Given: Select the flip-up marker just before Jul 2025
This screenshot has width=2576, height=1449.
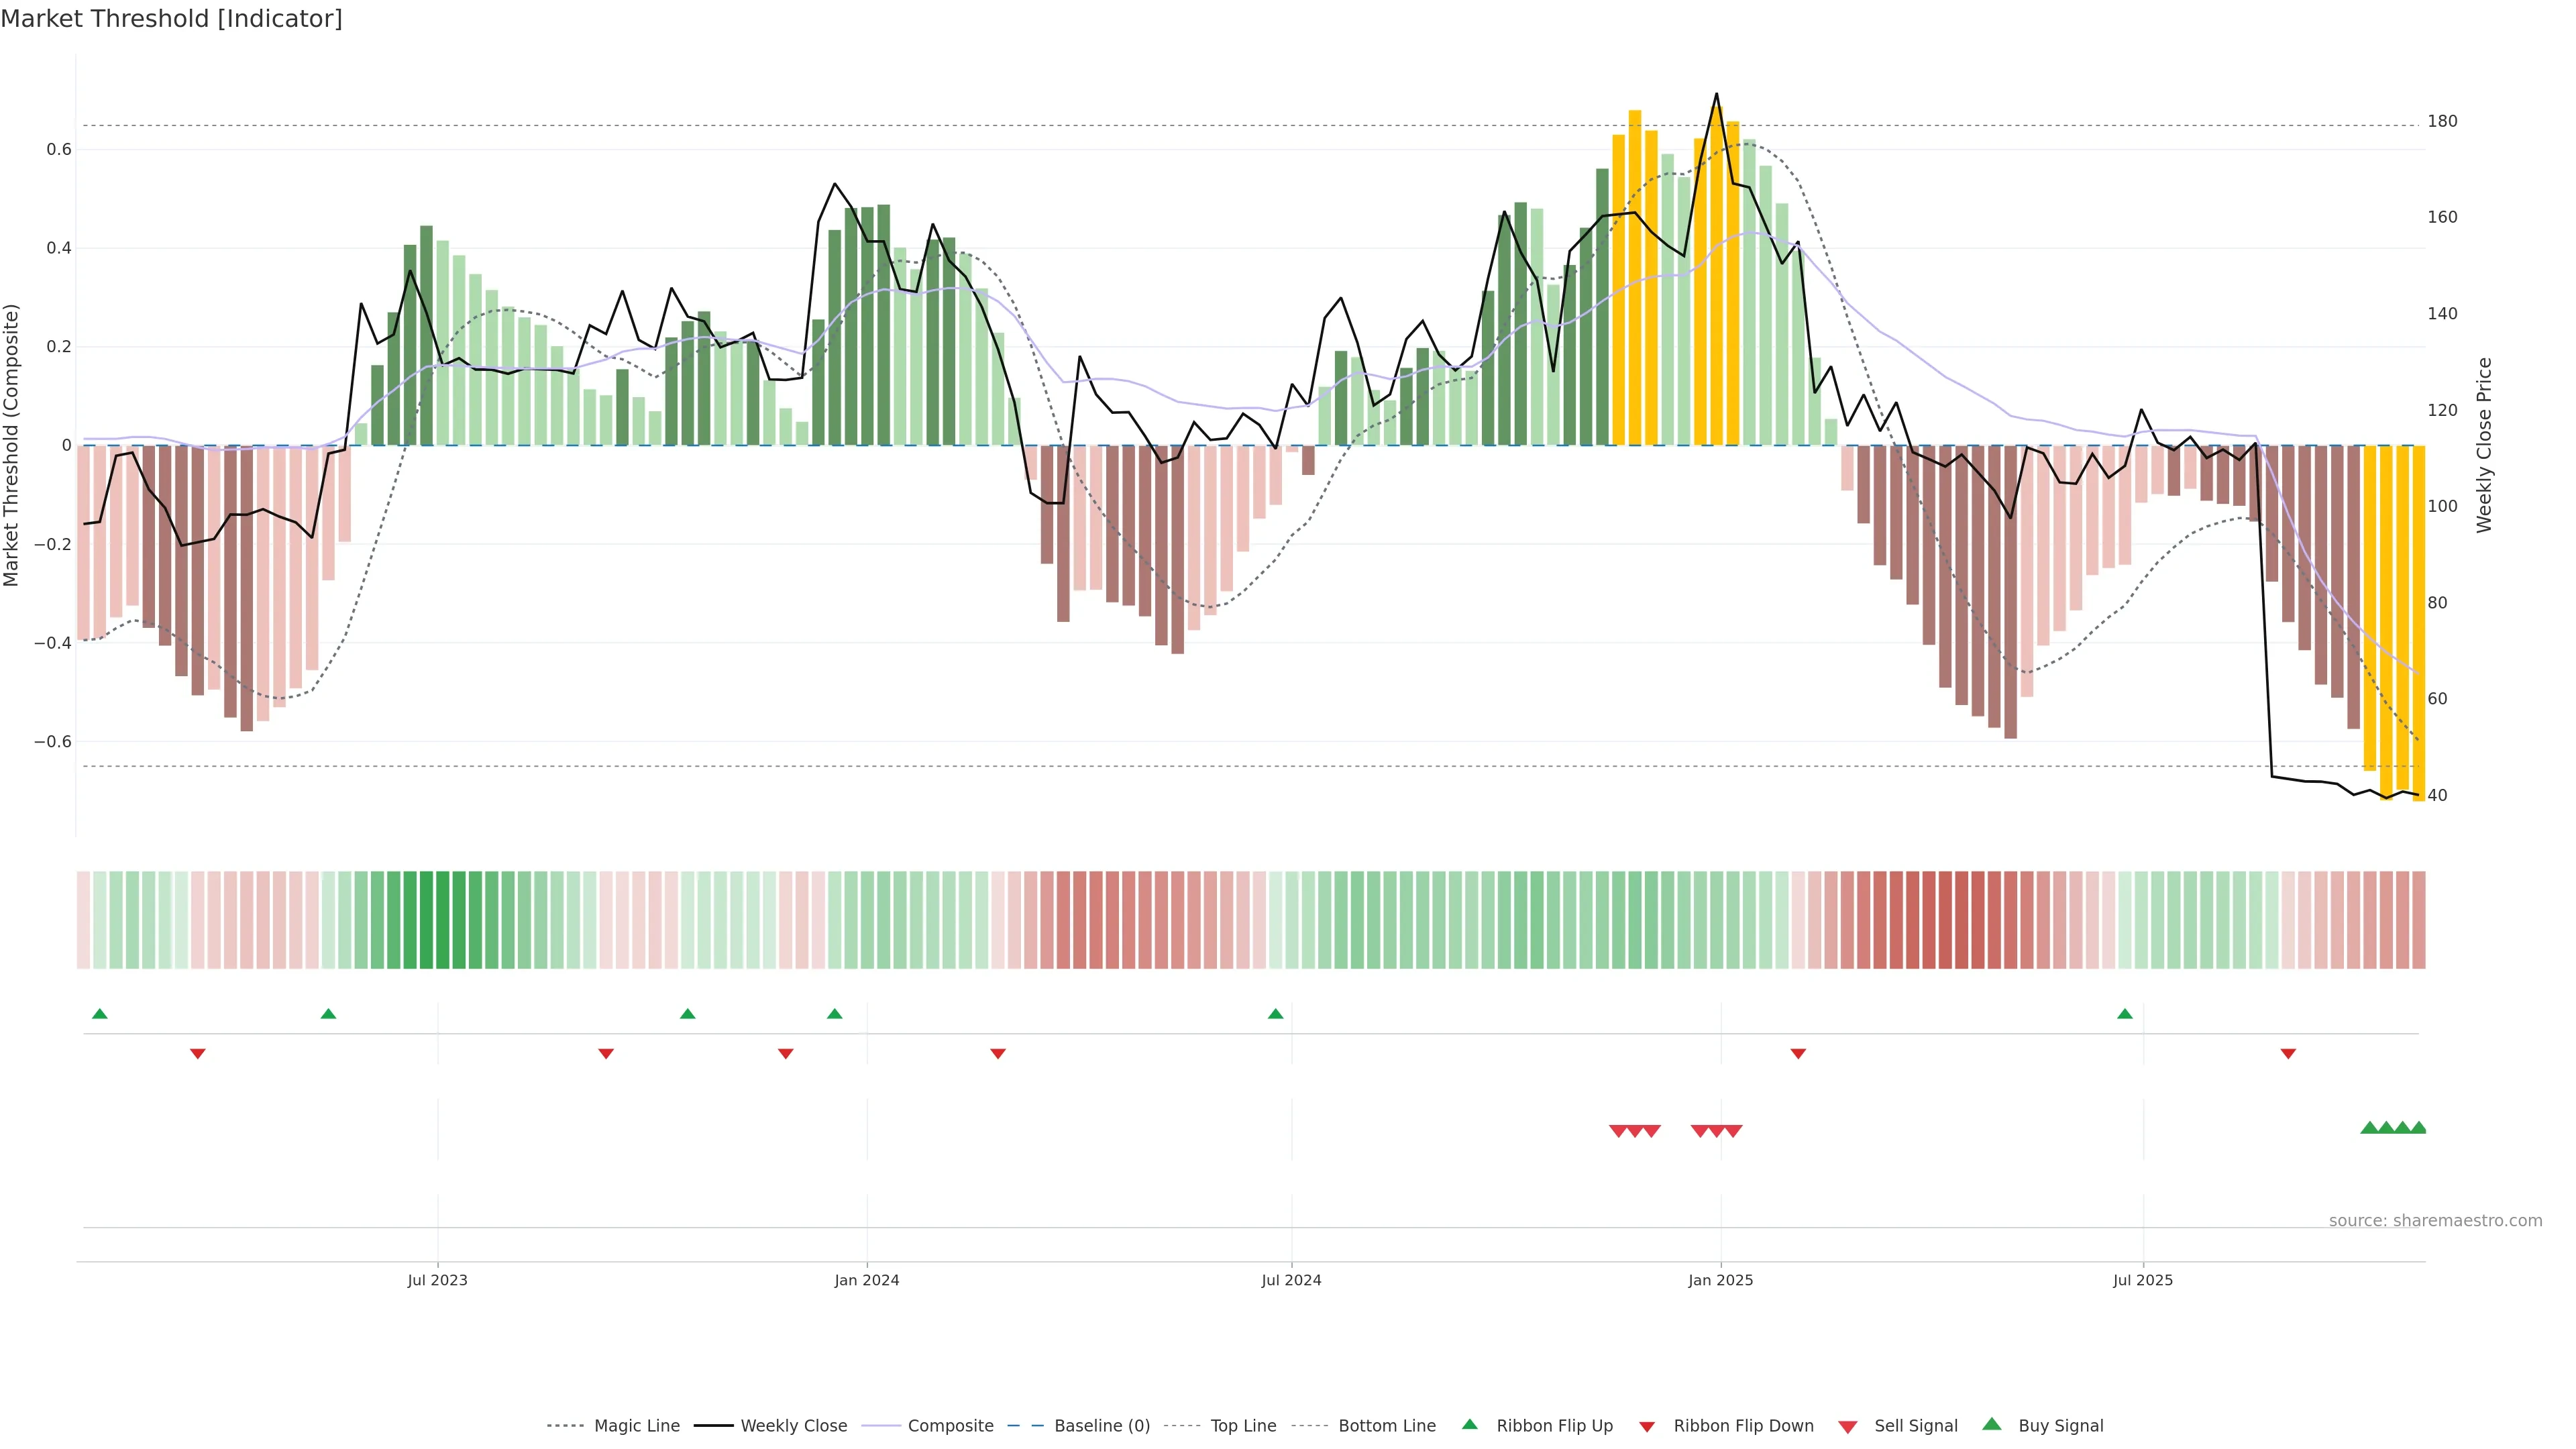Looking at the screenshot, I should (x=2125, y=1014).
